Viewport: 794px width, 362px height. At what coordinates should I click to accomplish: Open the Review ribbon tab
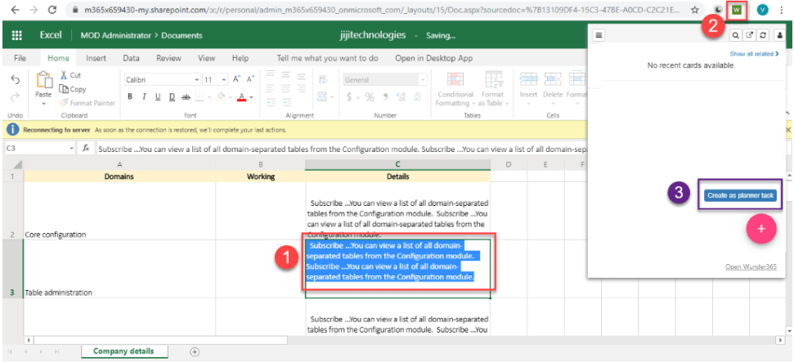[x=168, y=59]
